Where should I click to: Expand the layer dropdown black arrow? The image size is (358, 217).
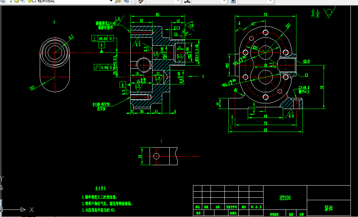tap(111, 1)
